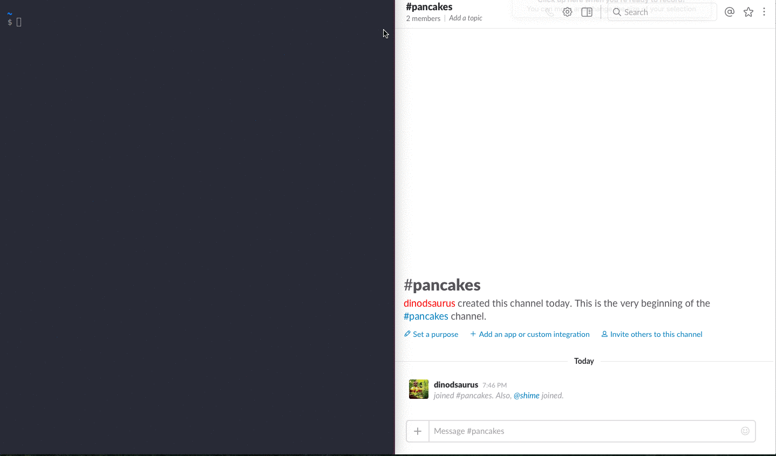The width and height of the screenshot is (776, 456).
Task: Click dinodsaurus red name in channel intro
Action: tap(430, 303)
